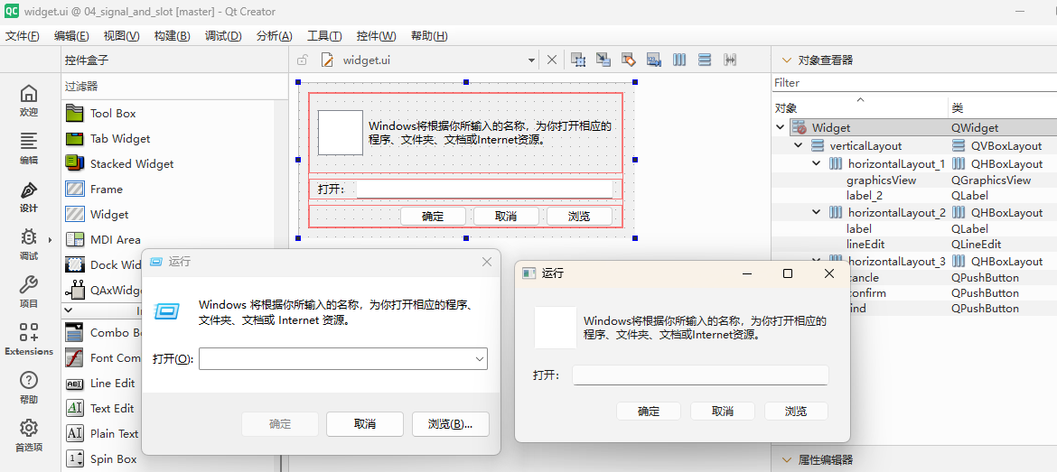Click 确定 in the Qt 运行 window
1057x472 pixels.
point(649,412)
